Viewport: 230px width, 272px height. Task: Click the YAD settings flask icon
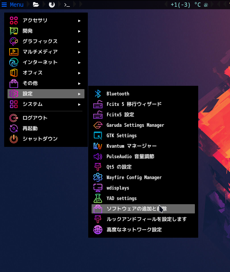pyautogui.click(x=98, y=198)
